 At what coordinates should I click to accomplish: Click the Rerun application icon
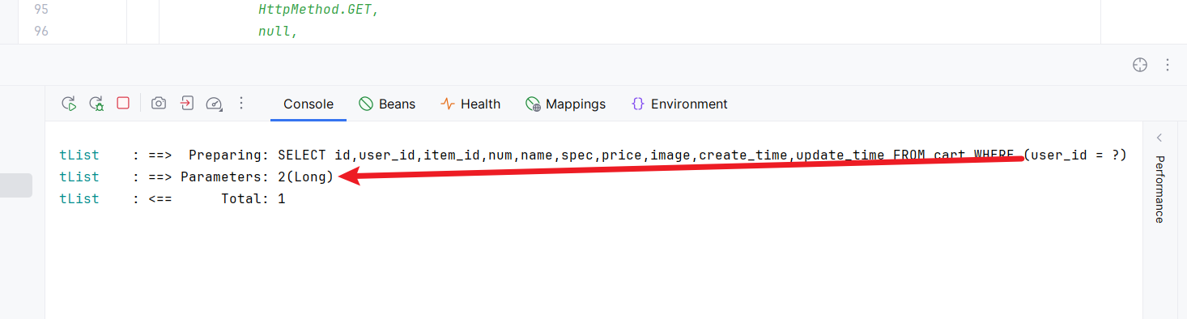[x=70, y=104]
